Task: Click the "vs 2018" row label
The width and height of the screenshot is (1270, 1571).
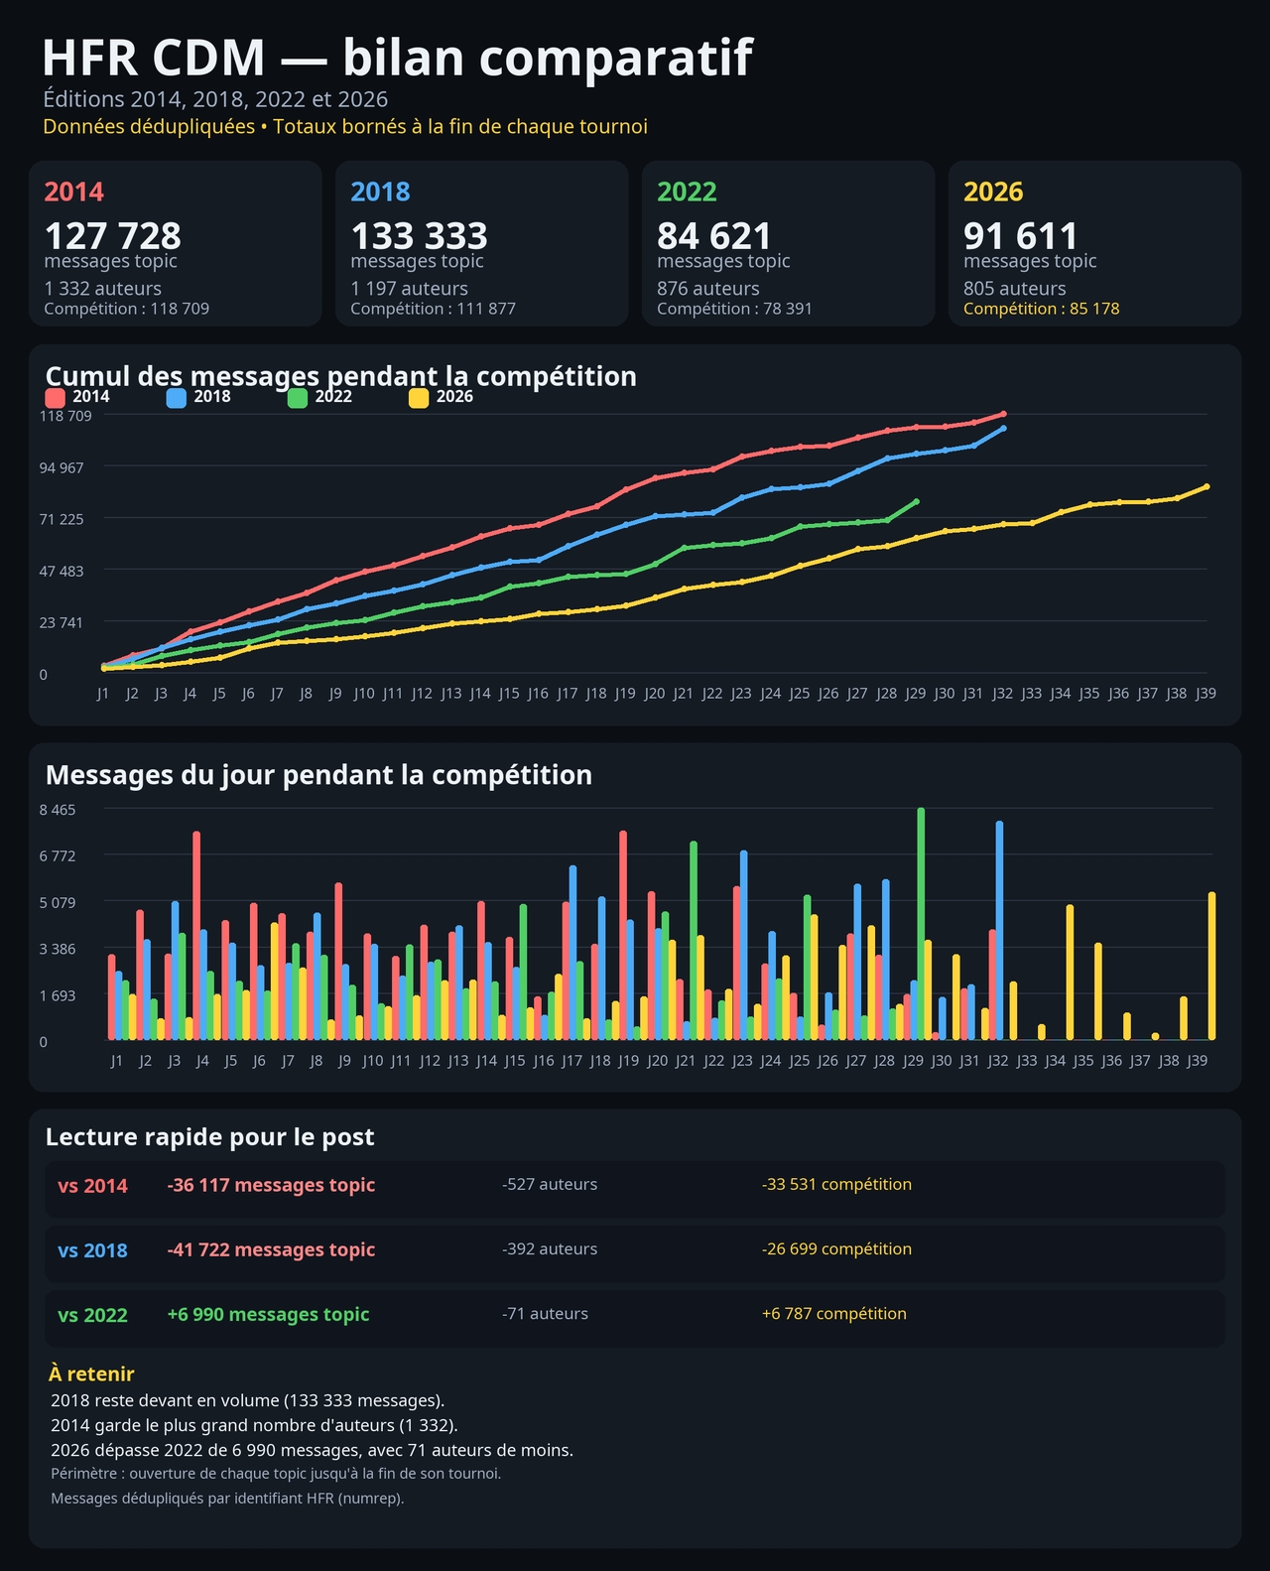Action: coord(92,1250)
